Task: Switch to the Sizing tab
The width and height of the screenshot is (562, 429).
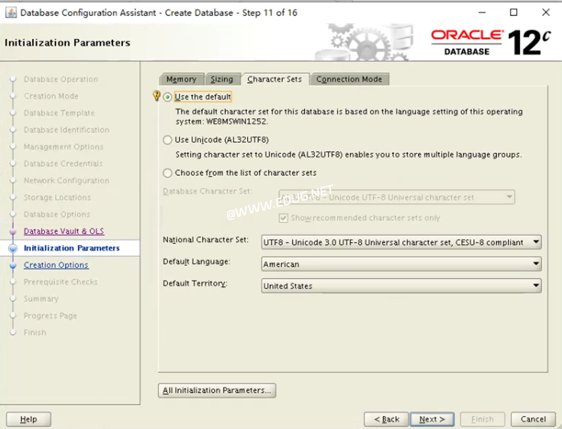Action: [222, 79]
